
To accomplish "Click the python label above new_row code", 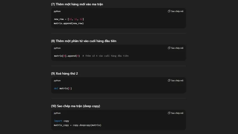I will click(x=57, y=11).
